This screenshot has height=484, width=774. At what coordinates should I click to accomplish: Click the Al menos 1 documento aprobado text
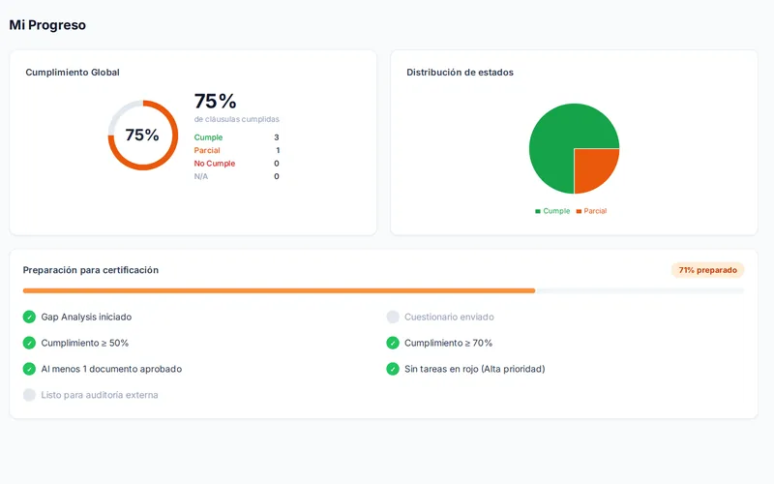coord(111,369)
